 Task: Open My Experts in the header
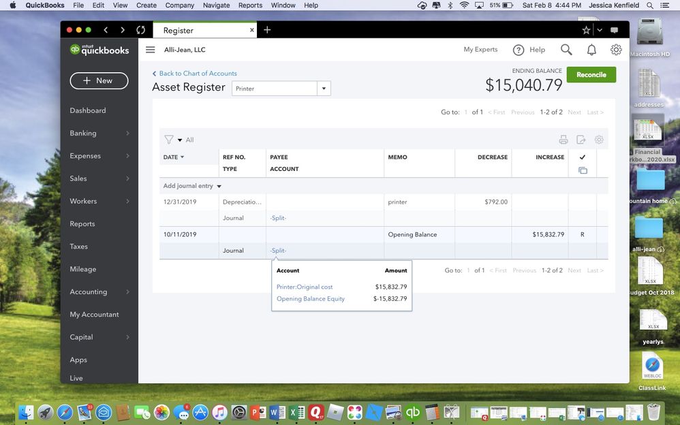click(x=480, y=50)
